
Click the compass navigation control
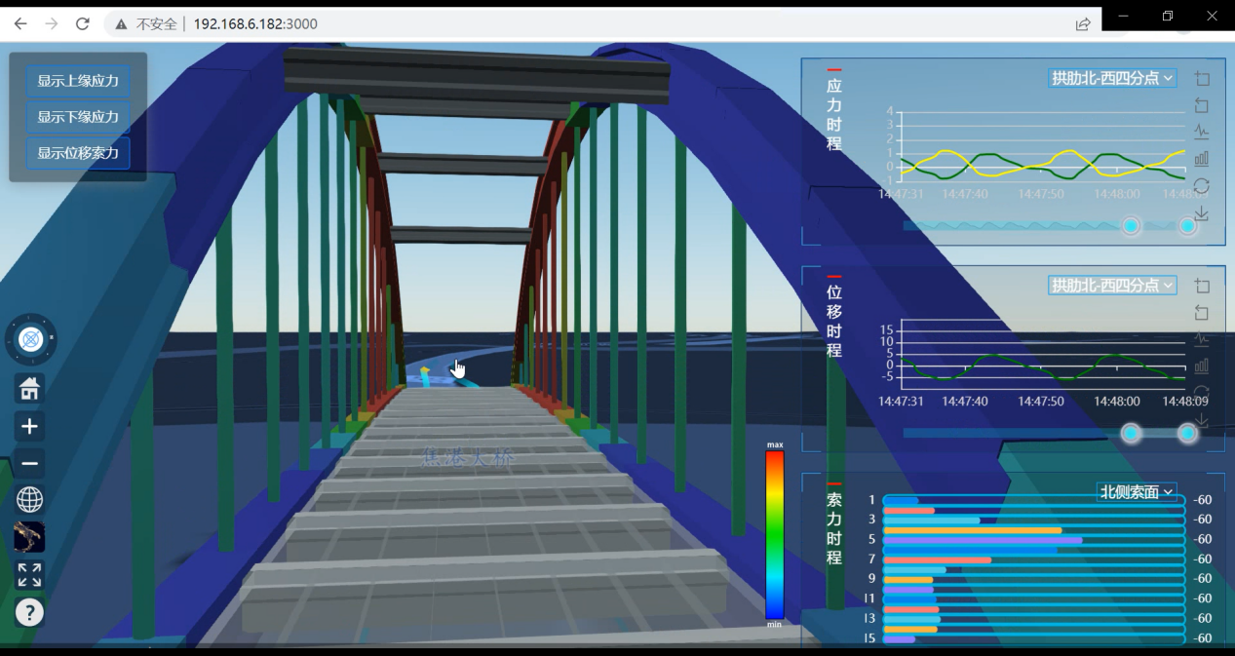(30, 340)
